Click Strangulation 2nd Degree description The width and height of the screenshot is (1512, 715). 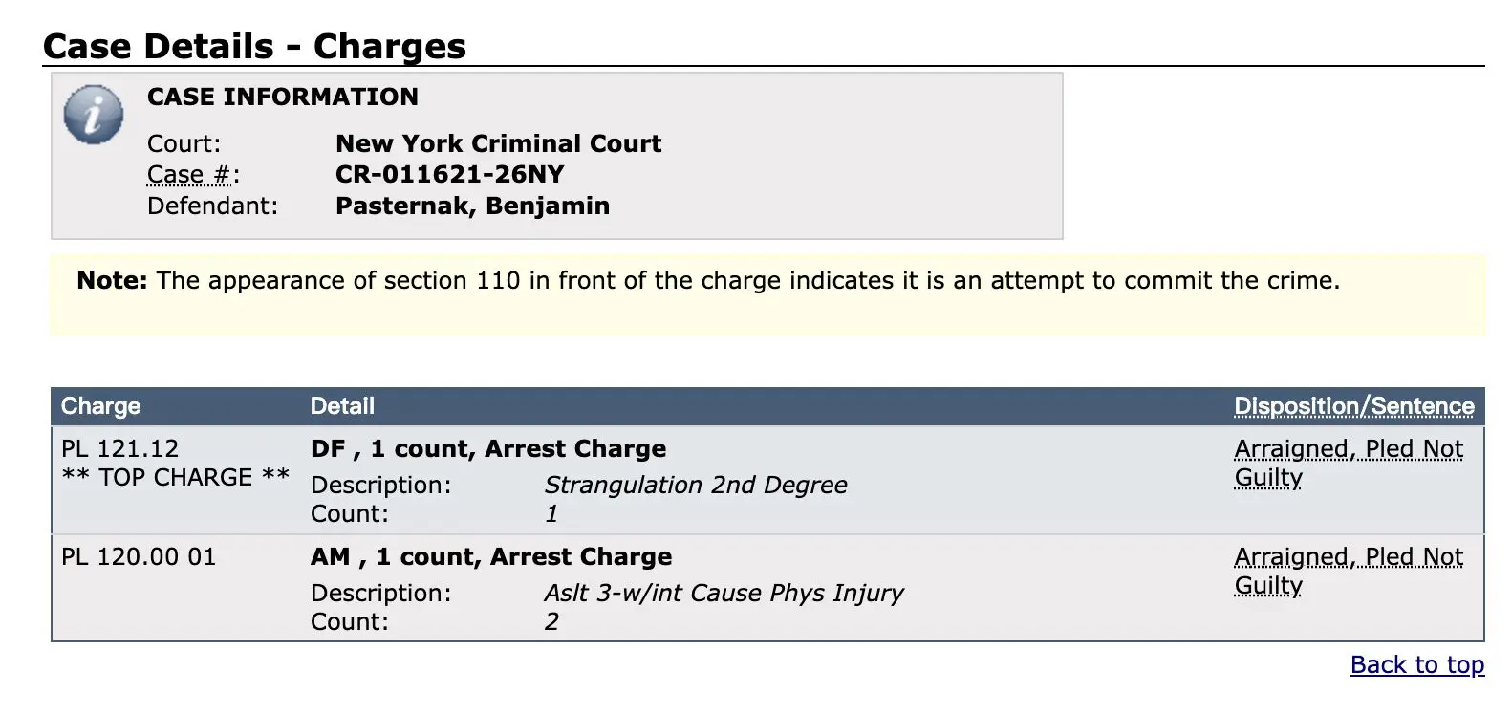[695, 486]
